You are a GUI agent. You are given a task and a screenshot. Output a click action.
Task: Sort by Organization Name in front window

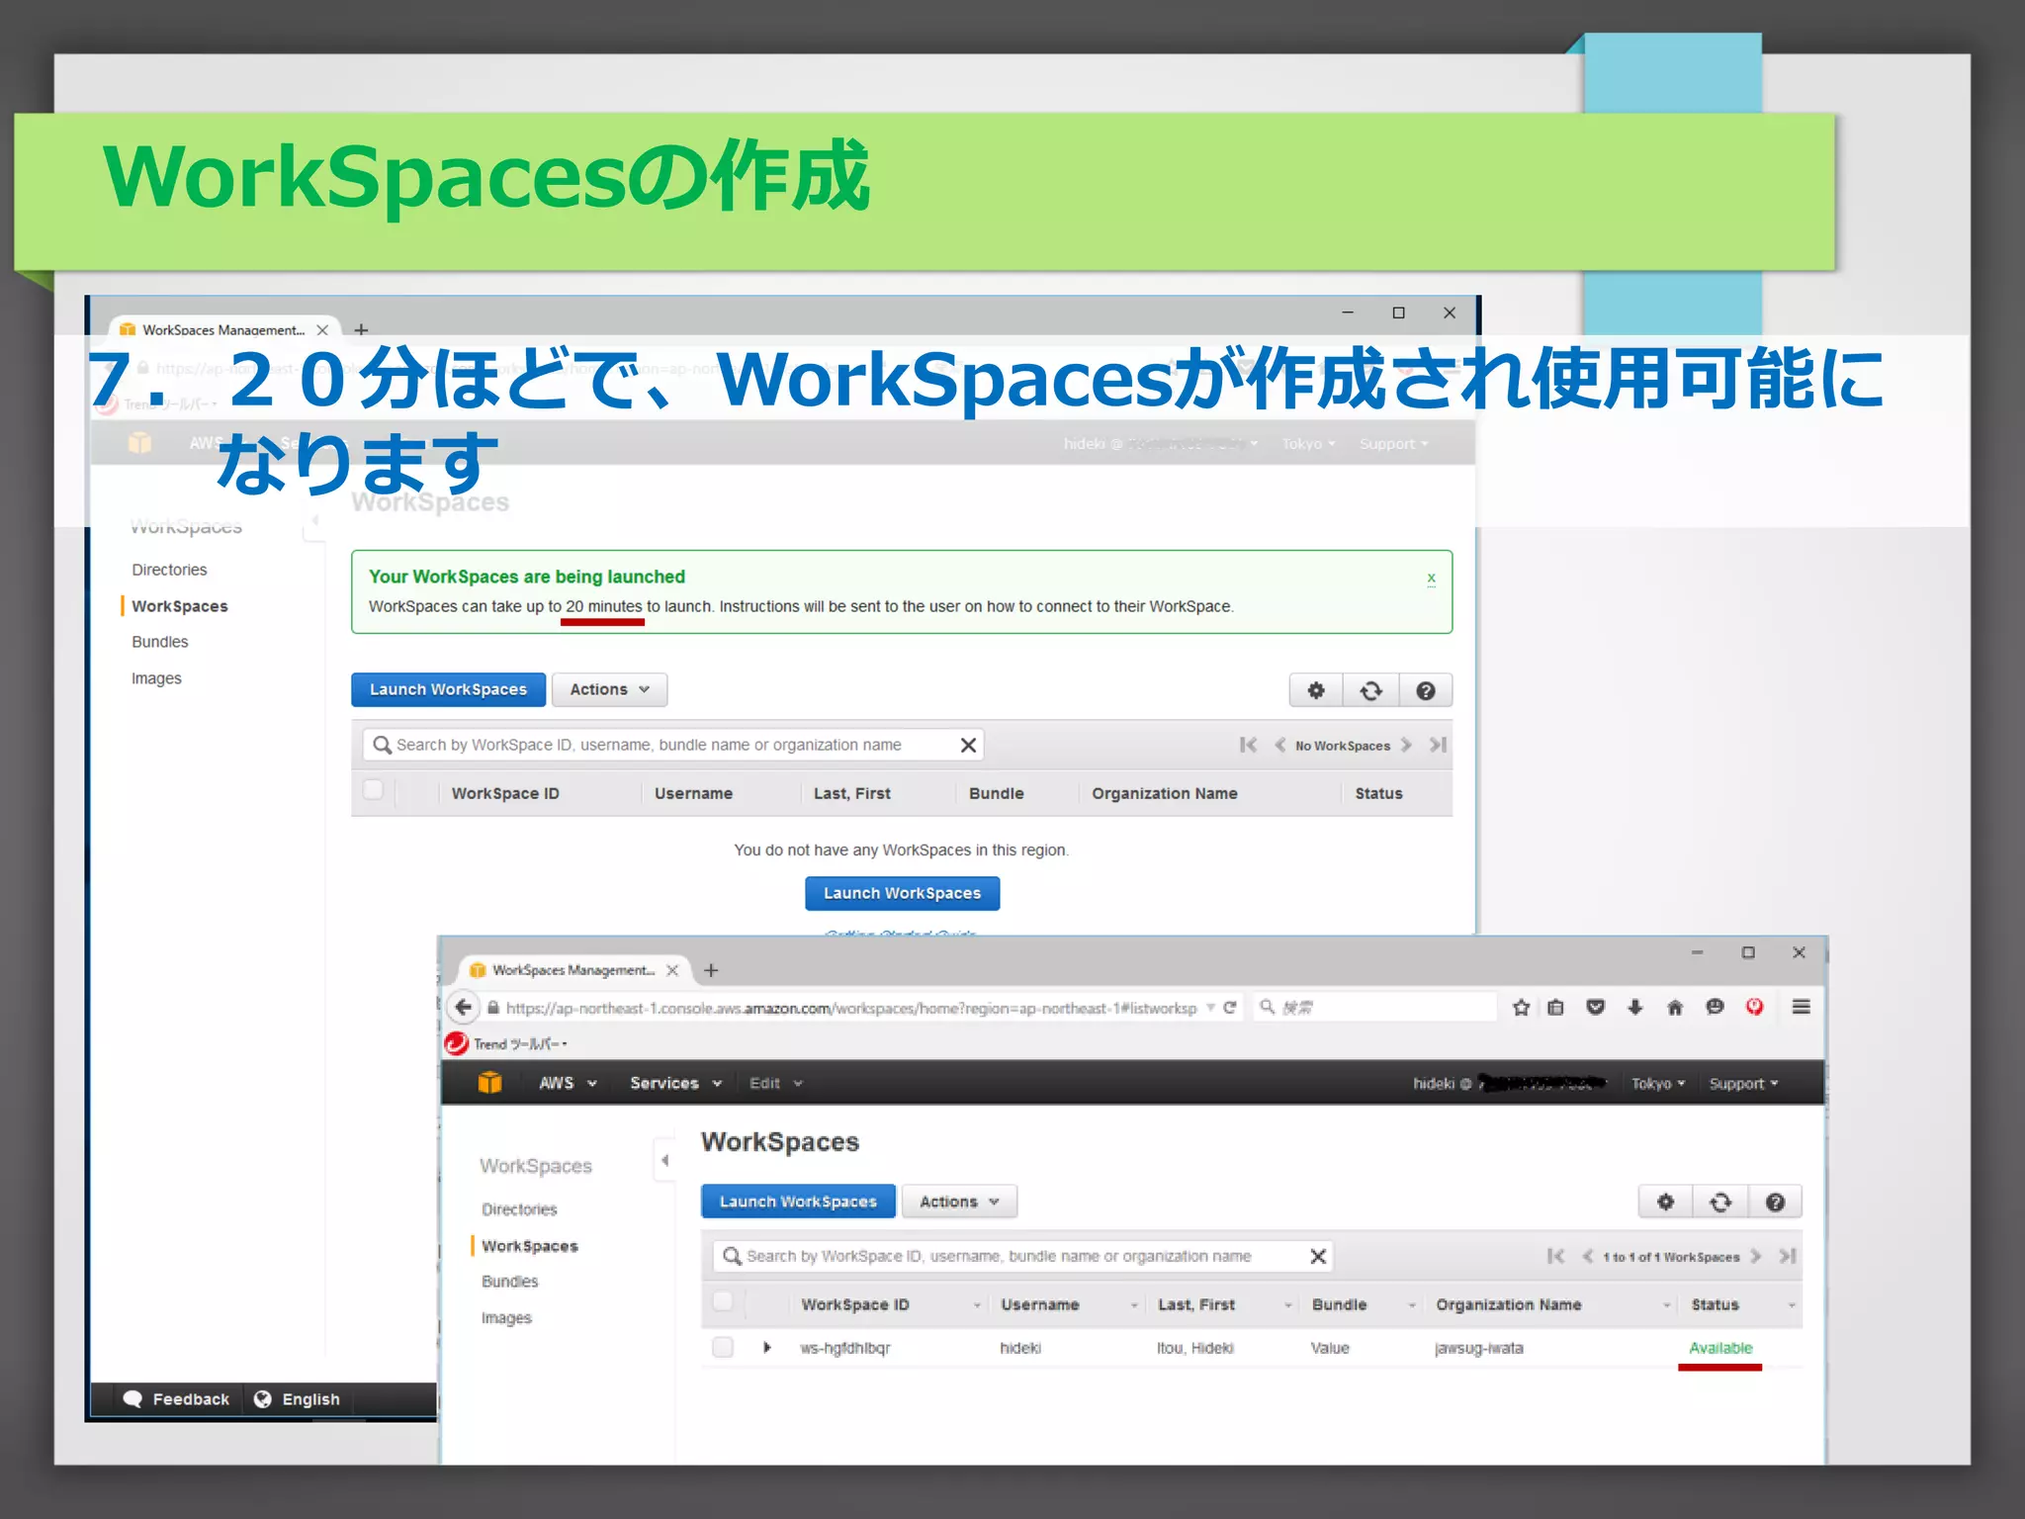pyautogui.click(x=1509, y=1304)
